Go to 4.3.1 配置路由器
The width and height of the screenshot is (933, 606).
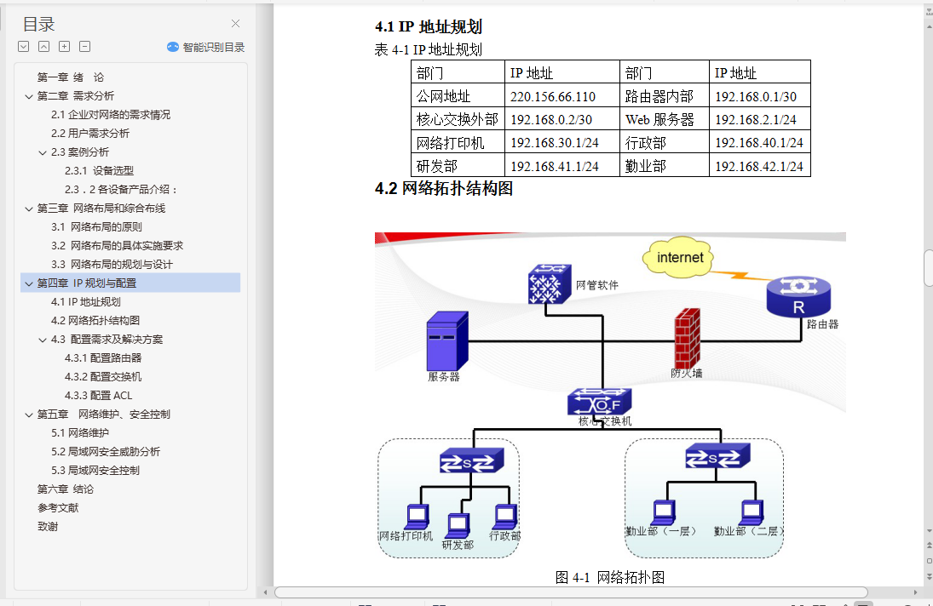click(103, 358)
